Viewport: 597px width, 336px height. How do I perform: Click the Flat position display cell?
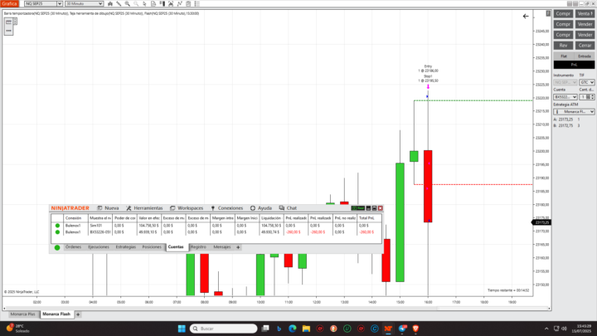pos(564,56)
